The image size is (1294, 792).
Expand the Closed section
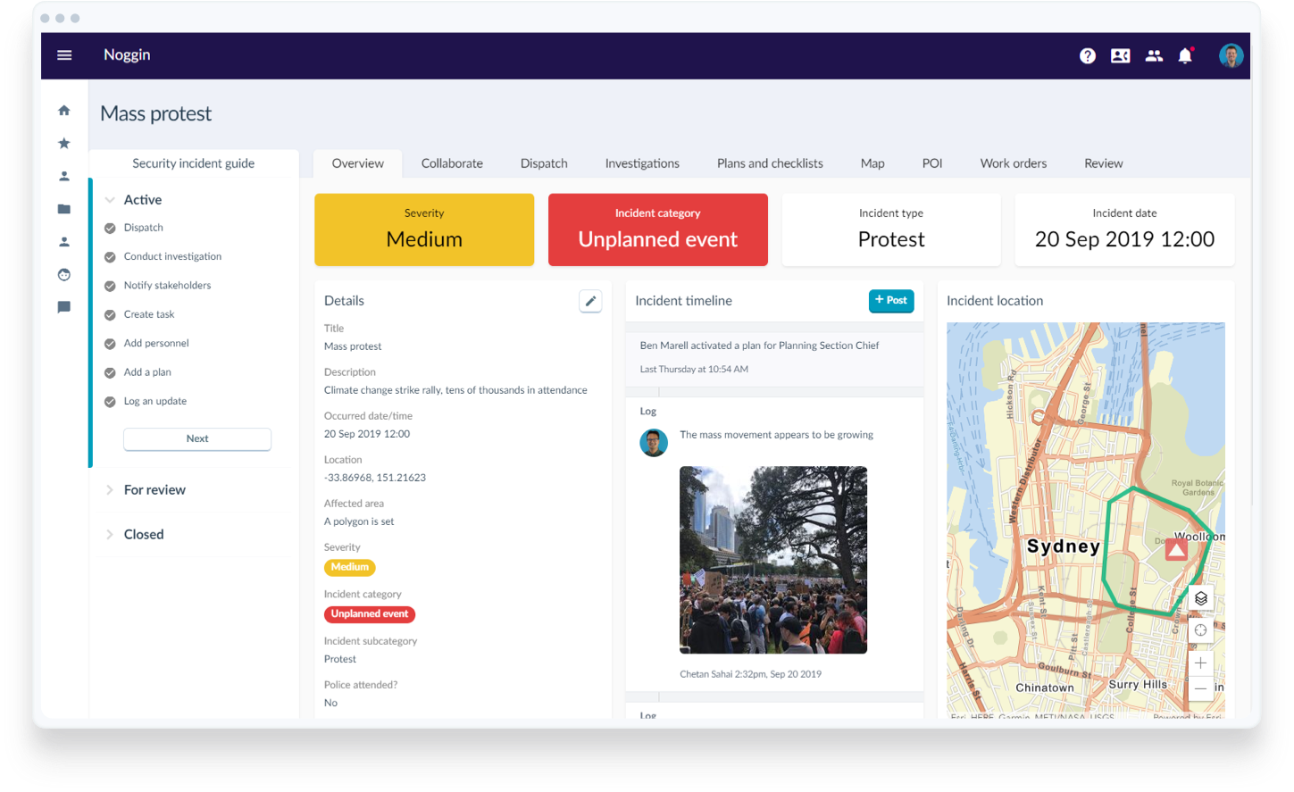coord(109,534)
